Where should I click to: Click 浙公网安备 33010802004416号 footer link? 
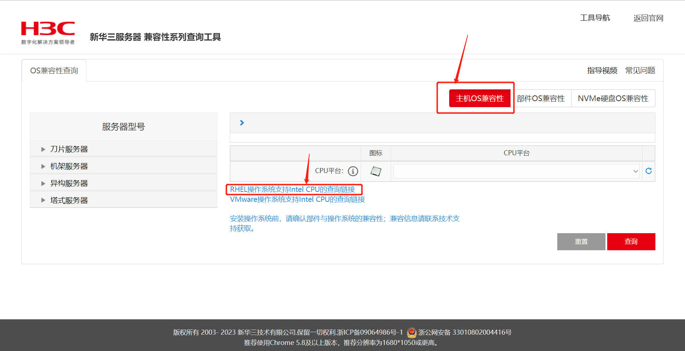(x=465, y=332)
